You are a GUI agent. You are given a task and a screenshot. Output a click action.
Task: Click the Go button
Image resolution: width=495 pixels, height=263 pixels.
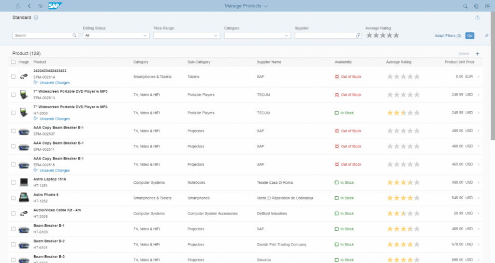(x=470, y=36)
